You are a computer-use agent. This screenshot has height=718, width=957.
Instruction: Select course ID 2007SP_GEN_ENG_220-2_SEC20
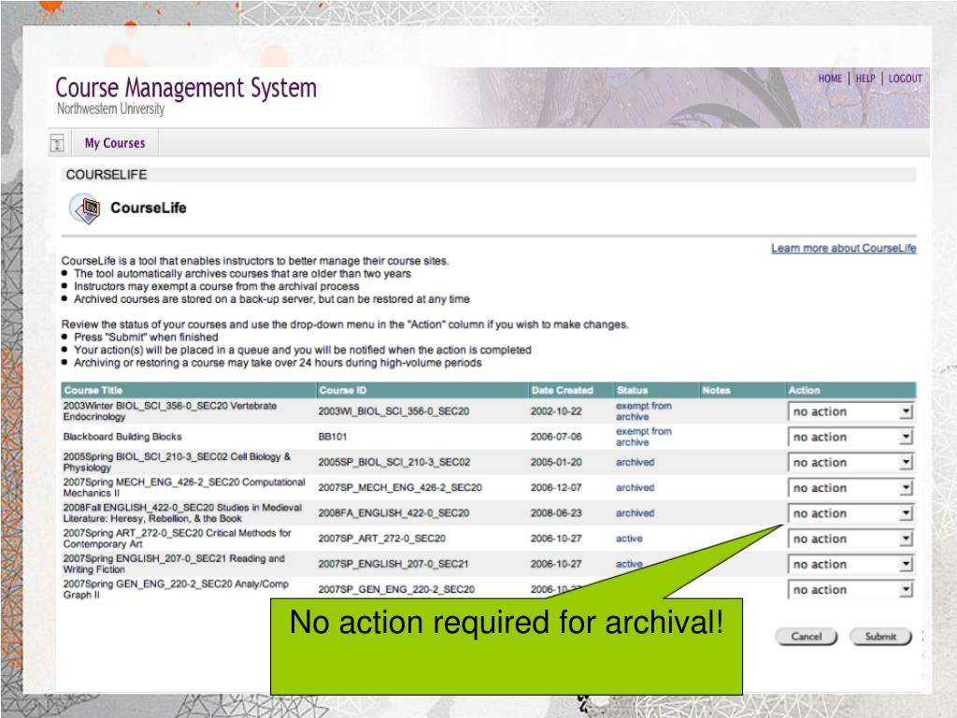tap(396, 590)
